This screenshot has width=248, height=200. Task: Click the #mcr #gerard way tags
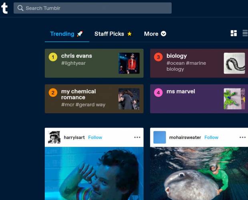click(x=83, y=105)
